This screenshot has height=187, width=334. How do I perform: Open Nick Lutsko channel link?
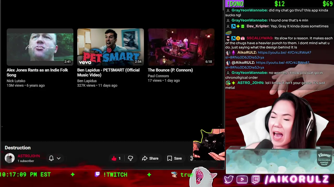pyautogui.click(x=16, y=81)
